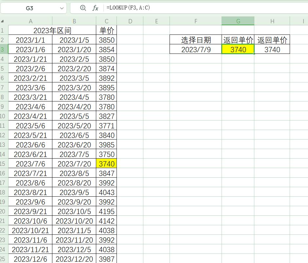Click merged cell 2023年区间

(x=52, y=30)
